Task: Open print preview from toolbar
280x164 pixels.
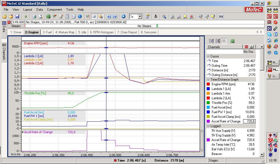Action: point(40,17)
